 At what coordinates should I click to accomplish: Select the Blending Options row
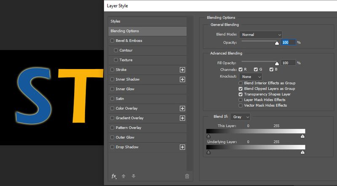147,31
